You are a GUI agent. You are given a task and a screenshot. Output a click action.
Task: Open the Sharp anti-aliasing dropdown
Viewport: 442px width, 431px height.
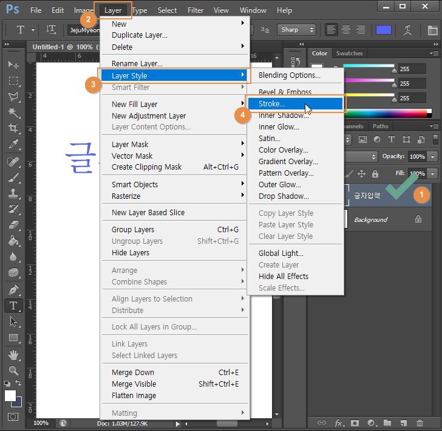click(x=296, y=30)
